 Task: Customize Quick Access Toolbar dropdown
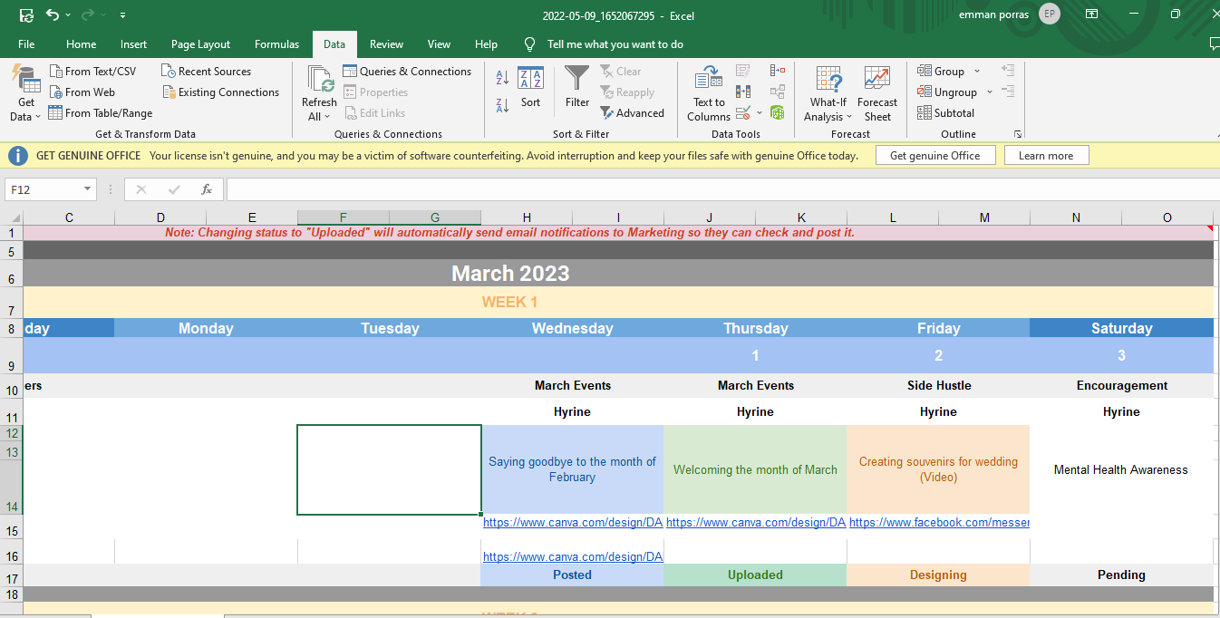click(122, 14)
